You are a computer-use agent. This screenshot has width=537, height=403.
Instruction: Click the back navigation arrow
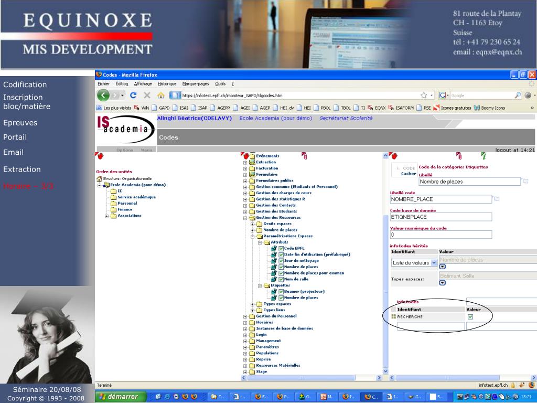[x=103, y=96]
